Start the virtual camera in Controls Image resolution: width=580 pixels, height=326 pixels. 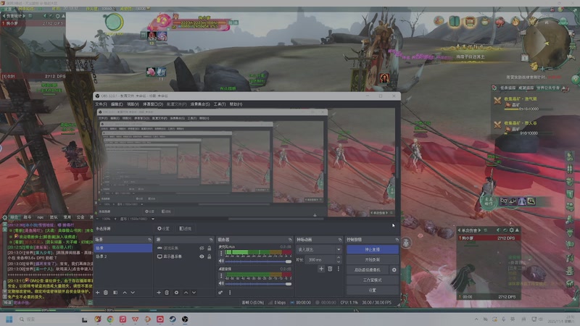368,269
